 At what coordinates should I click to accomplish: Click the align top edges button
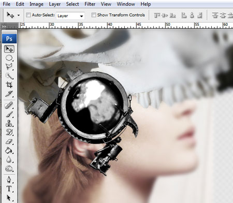157,16
